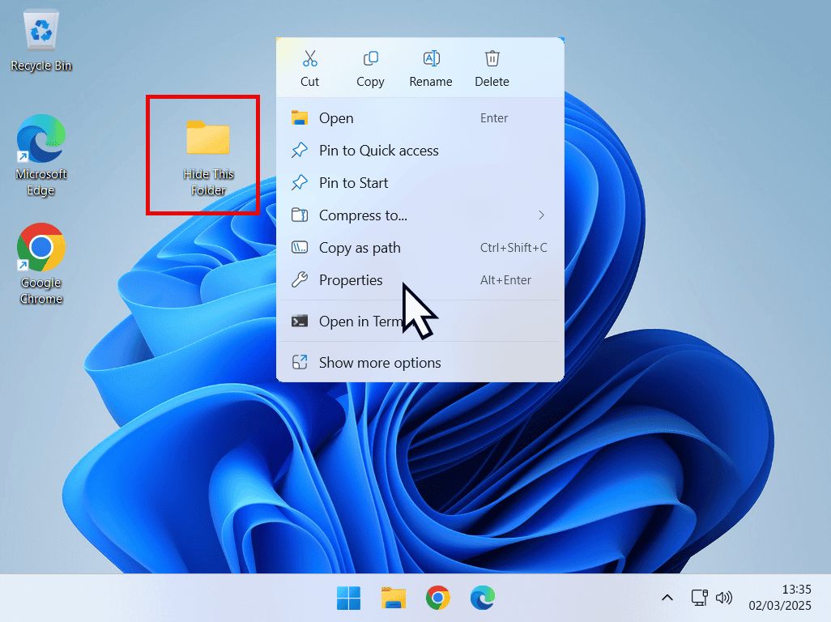Click Show more options in the menu
This screenshot has height=622, width=831.
click(x=379, y=363)
